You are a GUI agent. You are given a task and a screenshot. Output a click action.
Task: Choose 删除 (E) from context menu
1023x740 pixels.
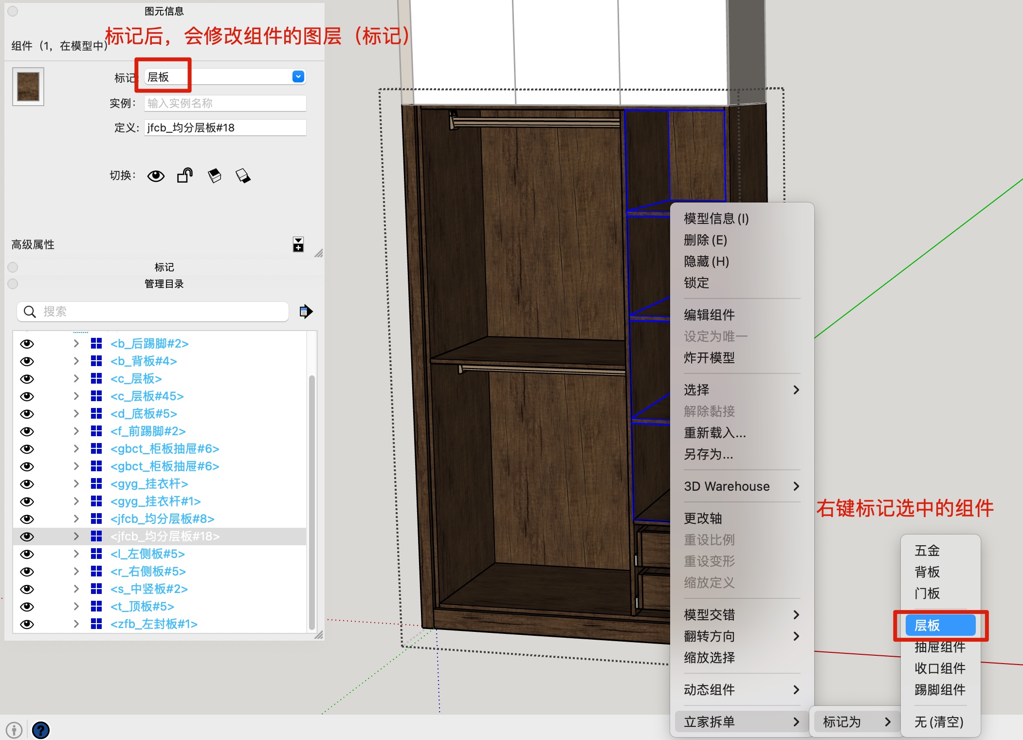pyautogui.click(x=742, y=240)
